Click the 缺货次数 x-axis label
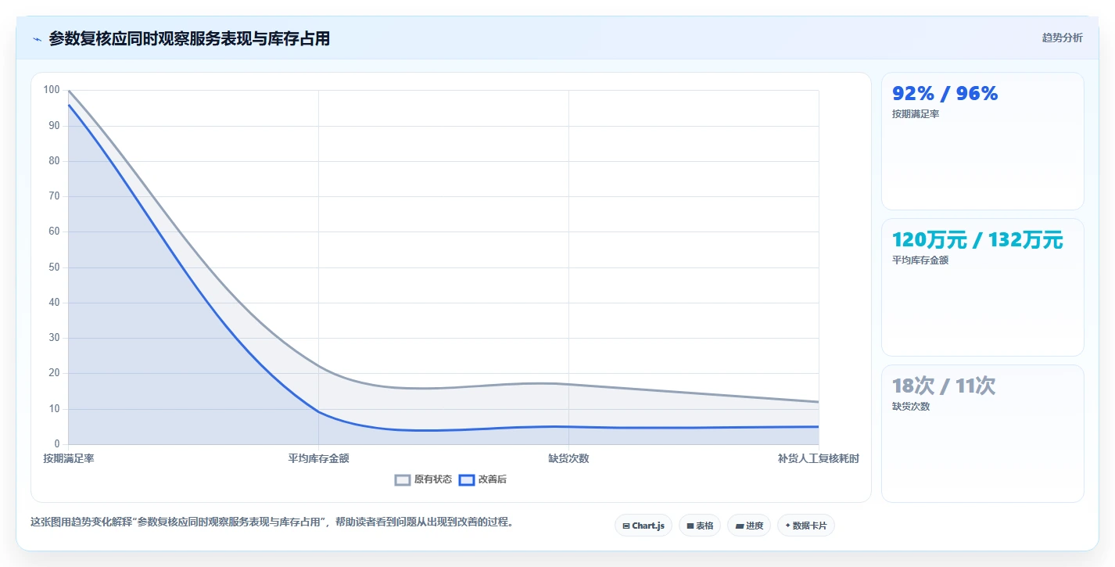Viewport: 1115px width, 567px height. pyautogui.click(x=568, y=458)
